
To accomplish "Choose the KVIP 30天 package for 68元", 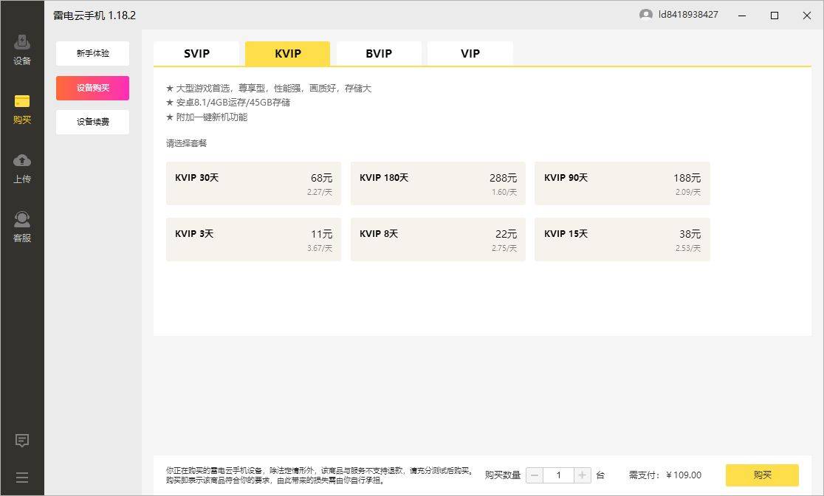I will click(253, 183).
